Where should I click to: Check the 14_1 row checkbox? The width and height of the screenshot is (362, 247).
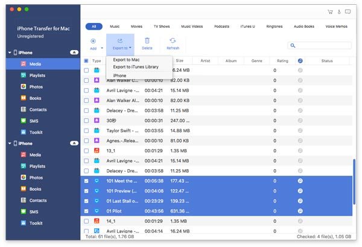pyautogui.click(x=86, y=221)
